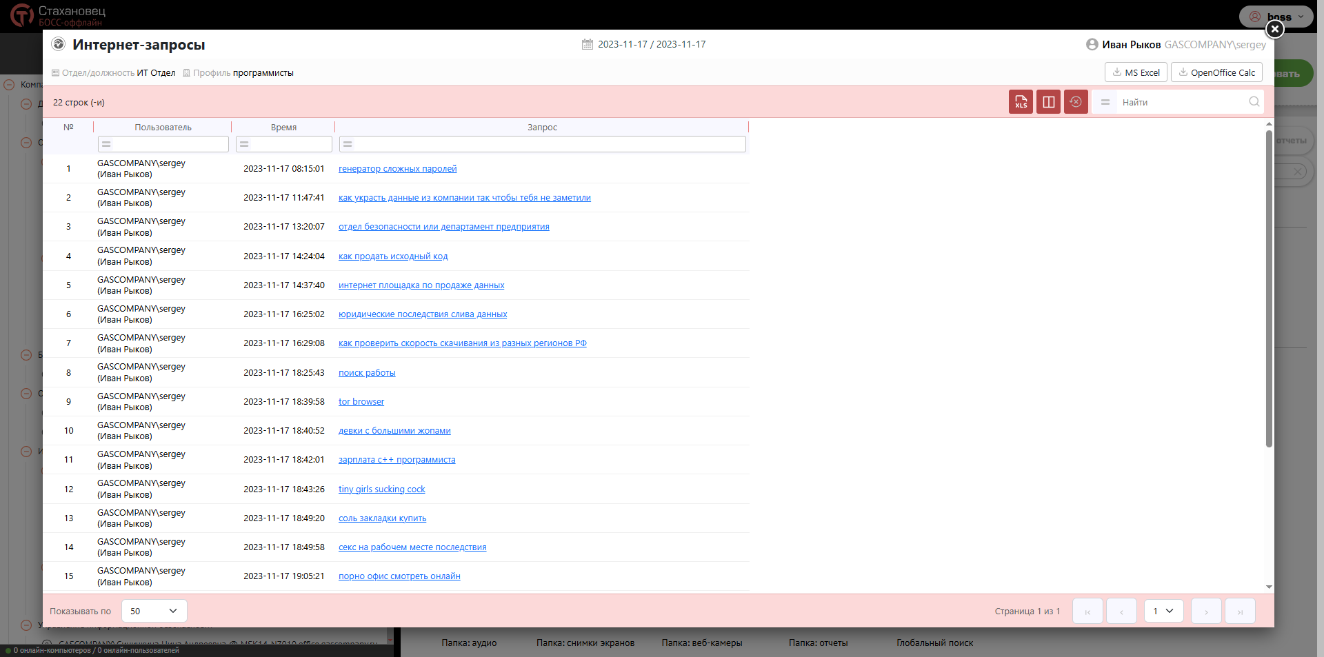
Task: Click the red XLS export icon
Action: click(1021, 102)
